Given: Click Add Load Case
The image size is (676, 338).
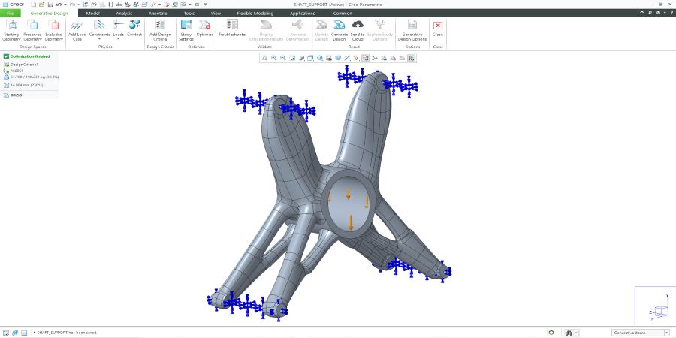Looking at the screenshot, I should pyautogui.click(x=77, y=29).
